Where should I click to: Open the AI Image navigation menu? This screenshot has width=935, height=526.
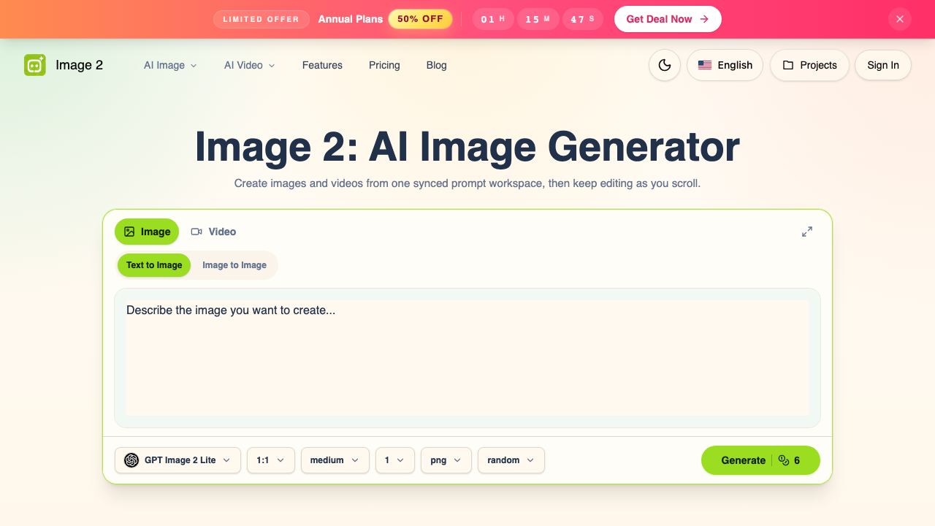pyautogui.click(x=170, y=65)
